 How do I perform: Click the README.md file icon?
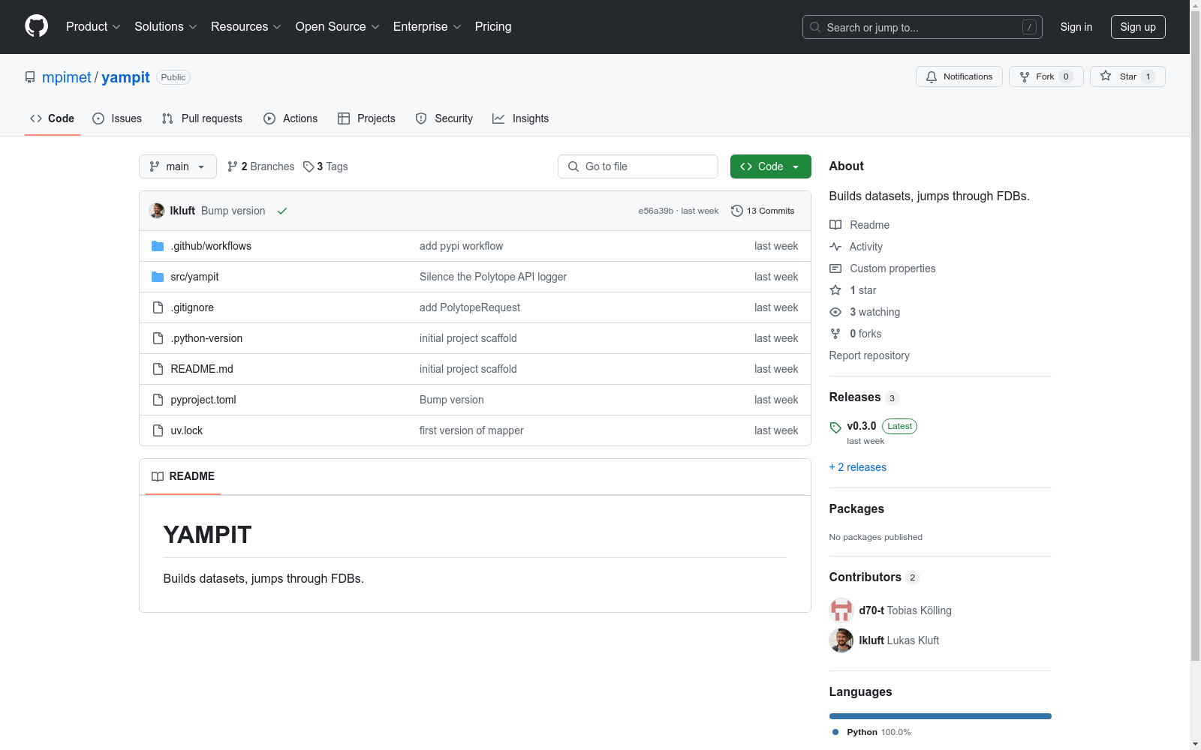pyautogui.click(x=158, y=369)
